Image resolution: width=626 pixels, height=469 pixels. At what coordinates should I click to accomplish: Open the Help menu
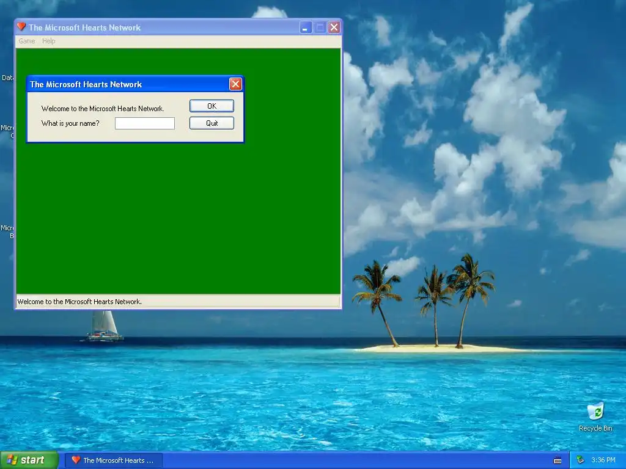pyautogui.click(x=49, y=41)
